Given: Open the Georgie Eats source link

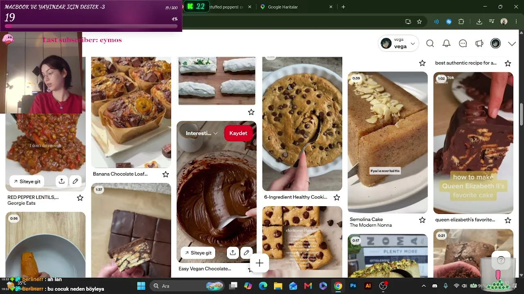Looking at the screenshot, I should 21,203.
